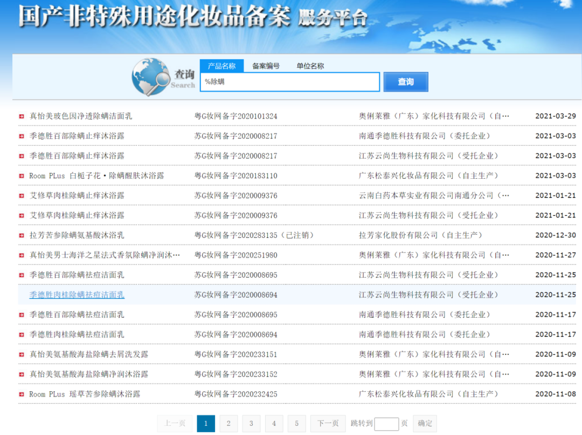This screenshot has width=582, height=435.
Task: Click the page header title 国产非特殊用途化妆品备案
Action: [x=155, y=16]
